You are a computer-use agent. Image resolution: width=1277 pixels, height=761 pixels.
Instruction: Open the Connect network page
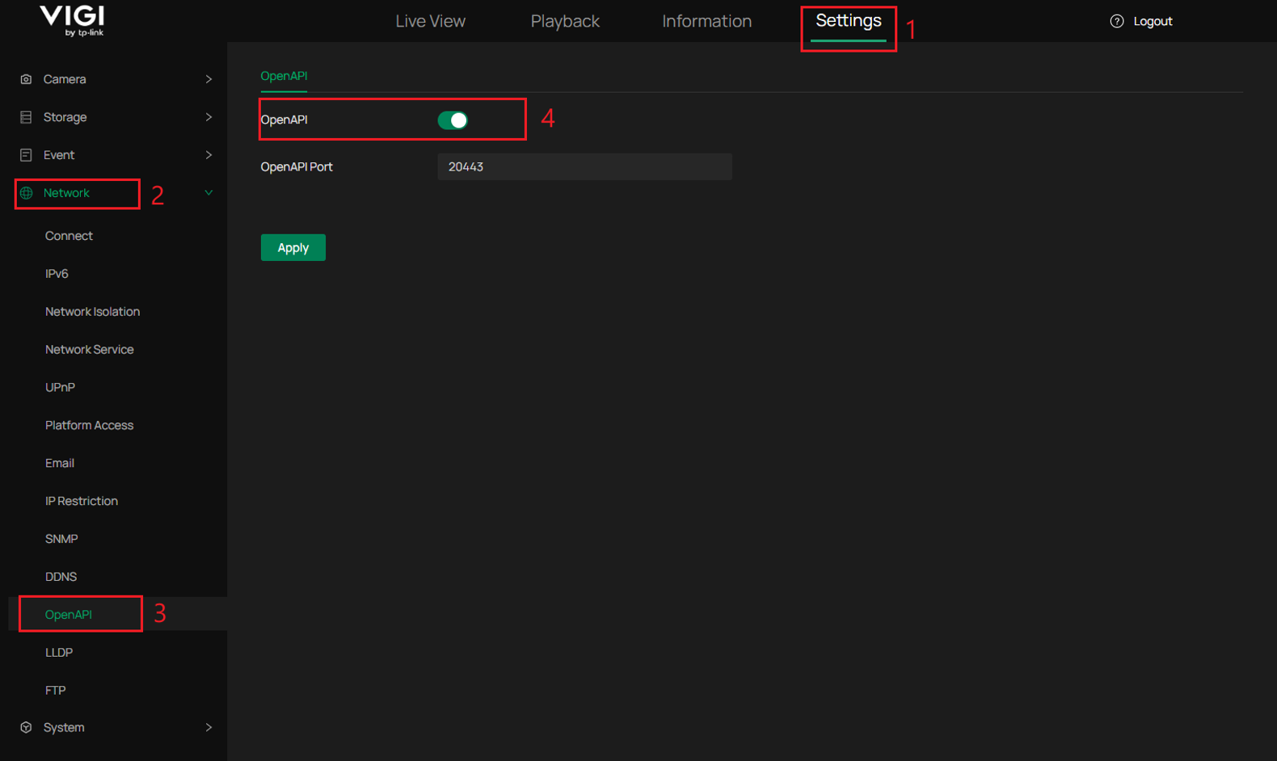[69, 236]
